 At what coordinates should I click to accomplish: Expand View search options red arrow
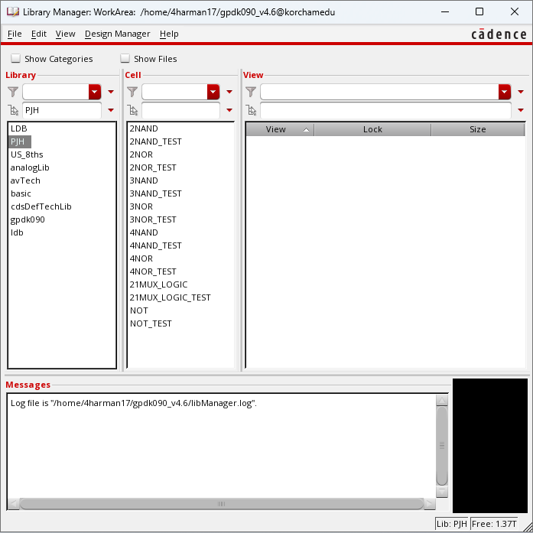tap(521, 110)
